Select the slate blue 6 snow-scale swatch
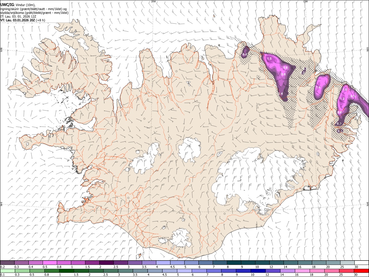This screenshot has width=369, height=277. [206, 263]
